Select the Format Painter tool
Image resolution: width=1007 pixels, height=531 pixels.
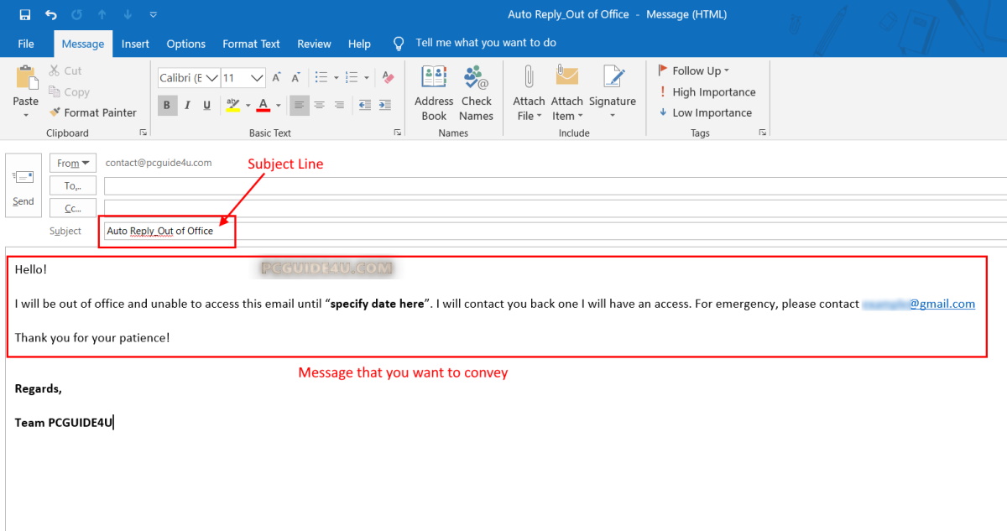[92, 112]
